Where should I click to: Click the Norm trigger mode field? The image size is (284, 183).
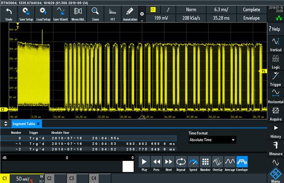point(191,10)
